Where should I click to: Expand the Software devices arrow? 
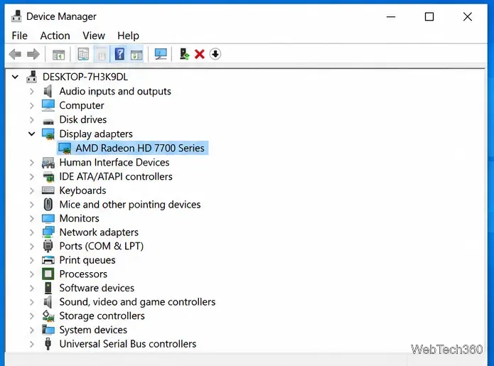[x=31, y=288]
